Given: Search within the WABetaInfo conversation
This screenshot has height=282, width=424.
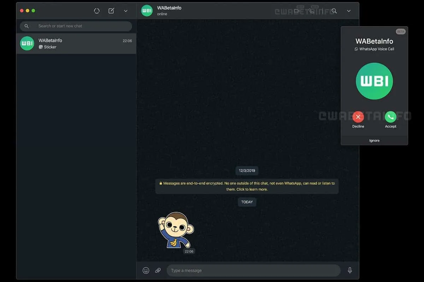Looking at the screenshot, I should (334, 11).
